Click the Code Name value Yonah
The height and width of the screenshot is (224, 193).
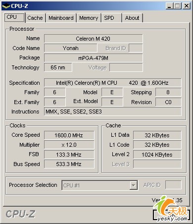(x=71, y=48)
